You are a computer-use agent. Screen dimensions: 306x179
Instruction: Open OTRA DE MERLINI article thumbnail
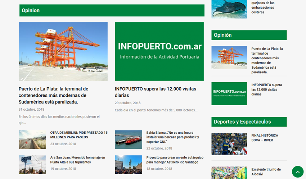(32, 140)
